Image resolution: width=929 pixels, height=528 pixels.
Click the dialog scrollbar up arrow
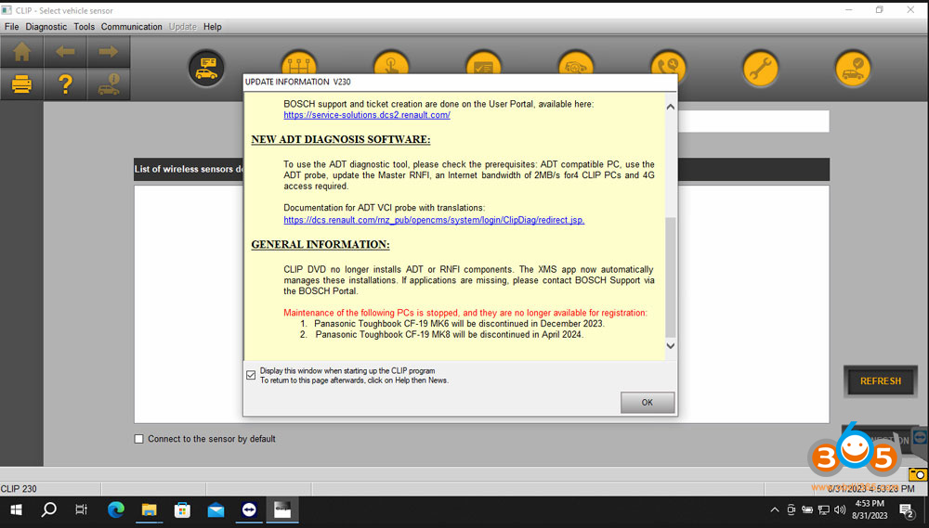(x=671, y=107)
